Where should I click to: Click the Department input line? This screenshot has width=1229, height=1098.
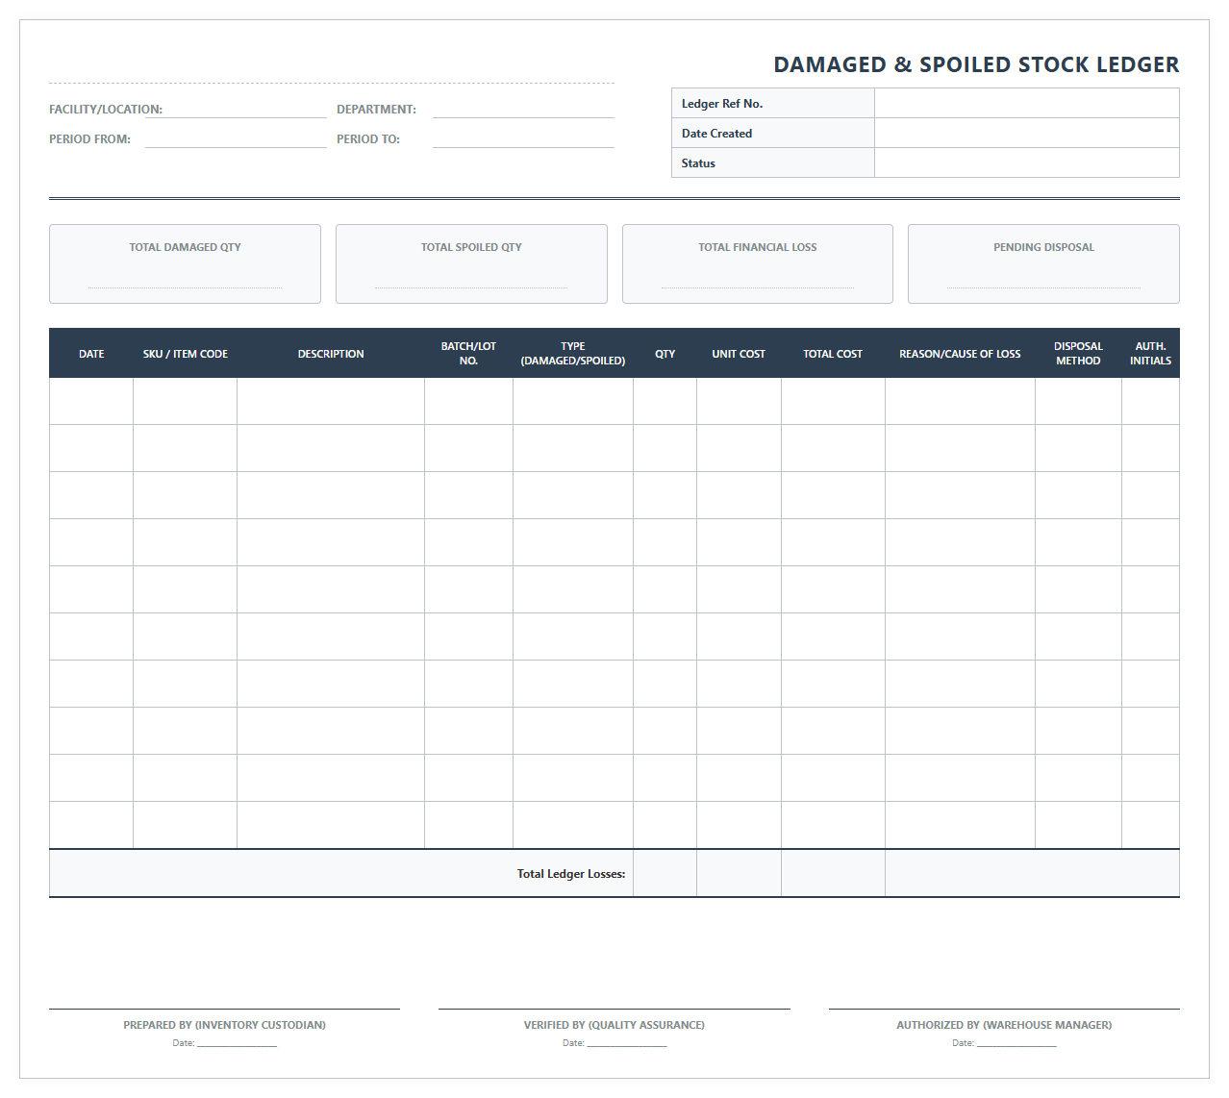pyautogui.click(x=523, y=110)
